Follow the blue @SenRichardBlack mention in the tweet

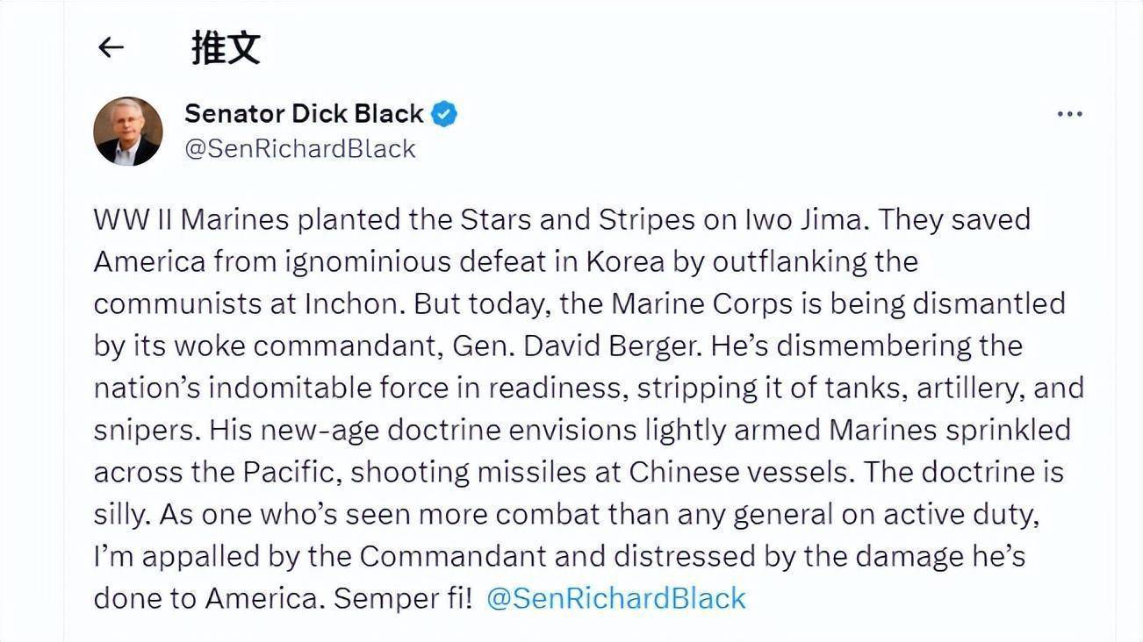coord(615,598)
